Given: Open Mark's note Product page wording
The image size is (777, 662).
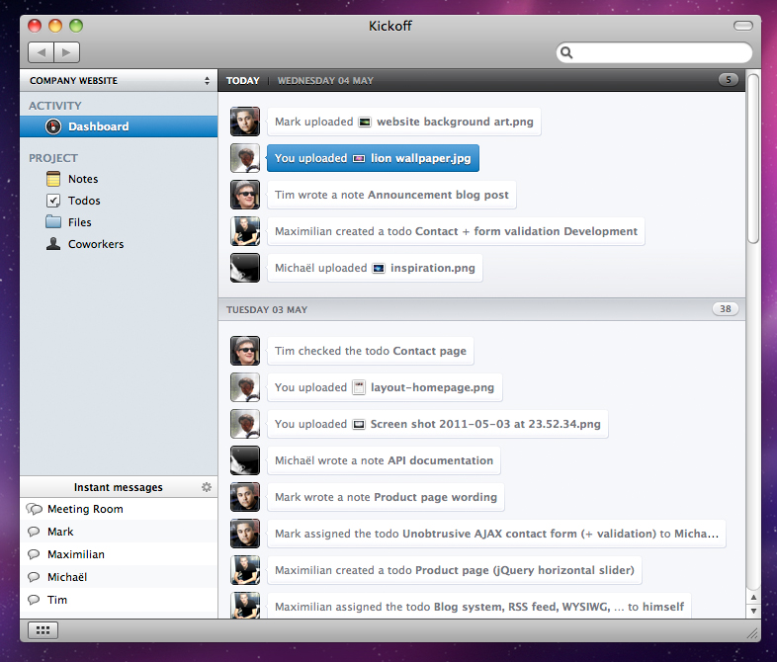Looking at the screenshot, I should coord(386,497).
